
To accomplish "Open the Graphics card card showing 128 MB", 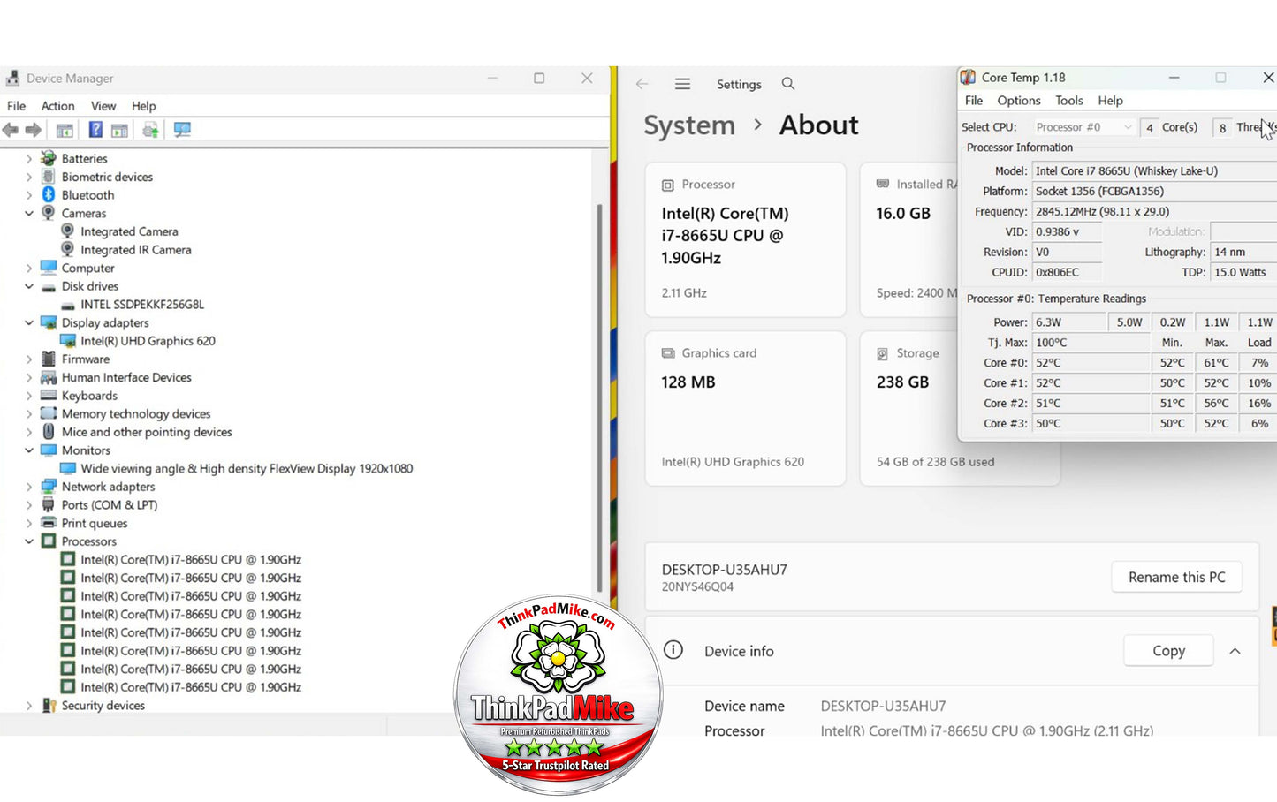I will (746, 408).
